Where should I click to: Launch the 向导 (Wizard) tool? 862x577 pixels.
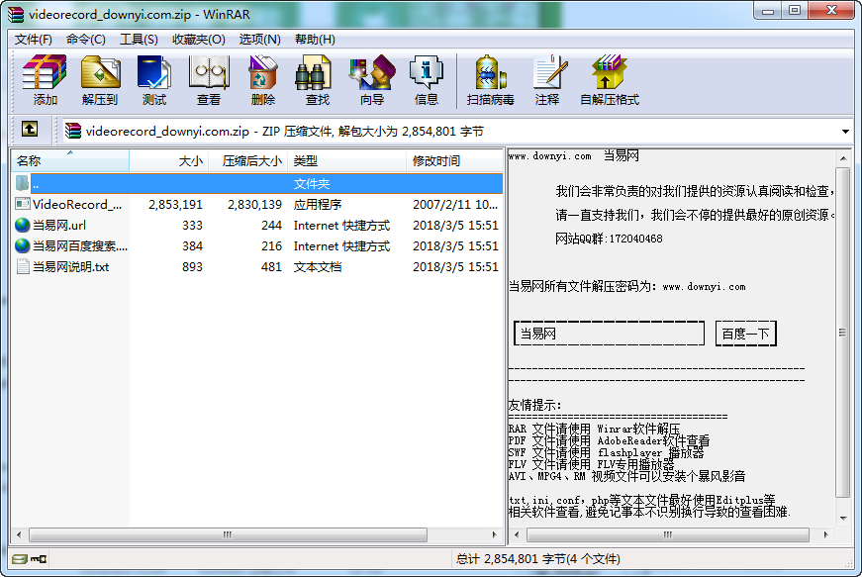coord(371,79)
